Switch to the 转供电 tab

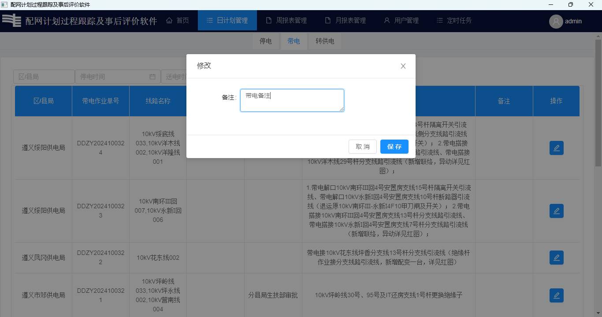pos(325,41)
